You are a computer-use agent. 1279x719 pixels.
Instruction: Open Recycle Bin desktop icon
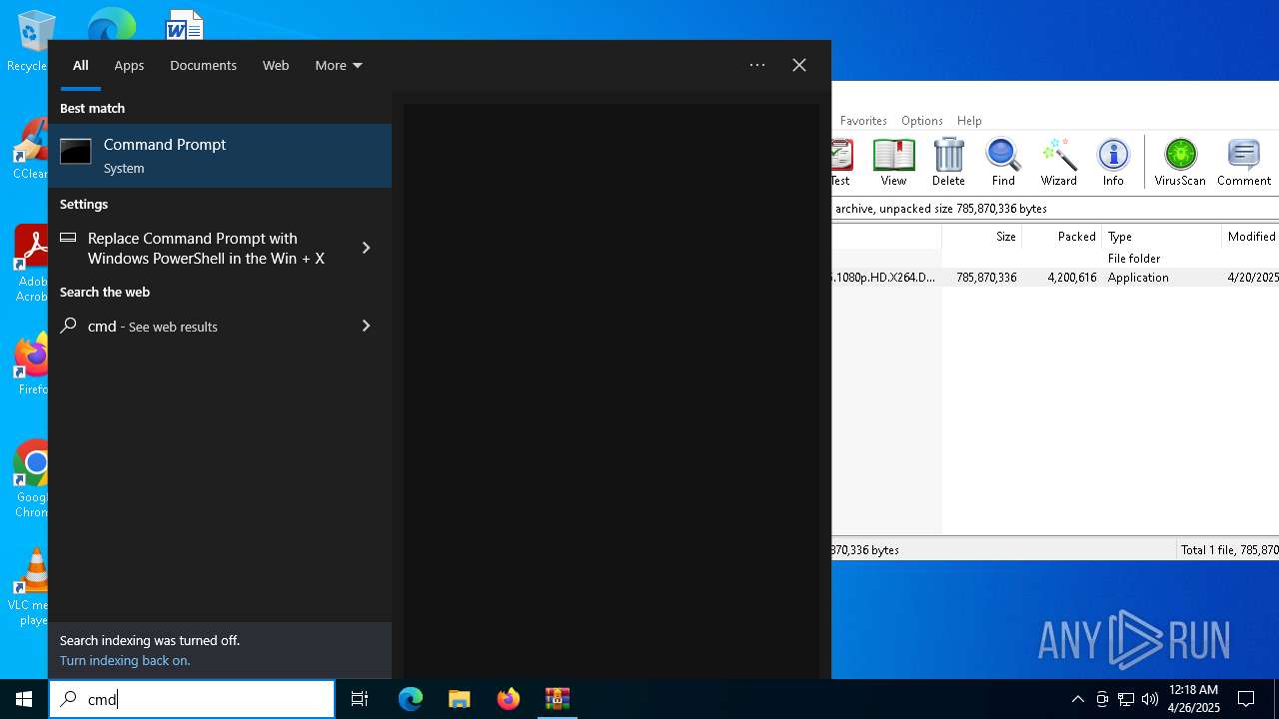pyautogui.click(x=28, y=42)
